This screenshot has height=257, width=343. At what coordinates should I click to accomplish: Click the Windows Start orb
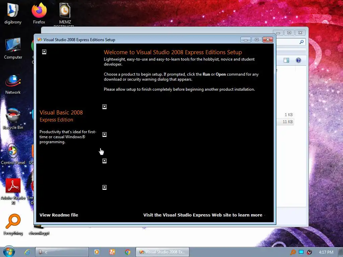[x=9, y=252]
